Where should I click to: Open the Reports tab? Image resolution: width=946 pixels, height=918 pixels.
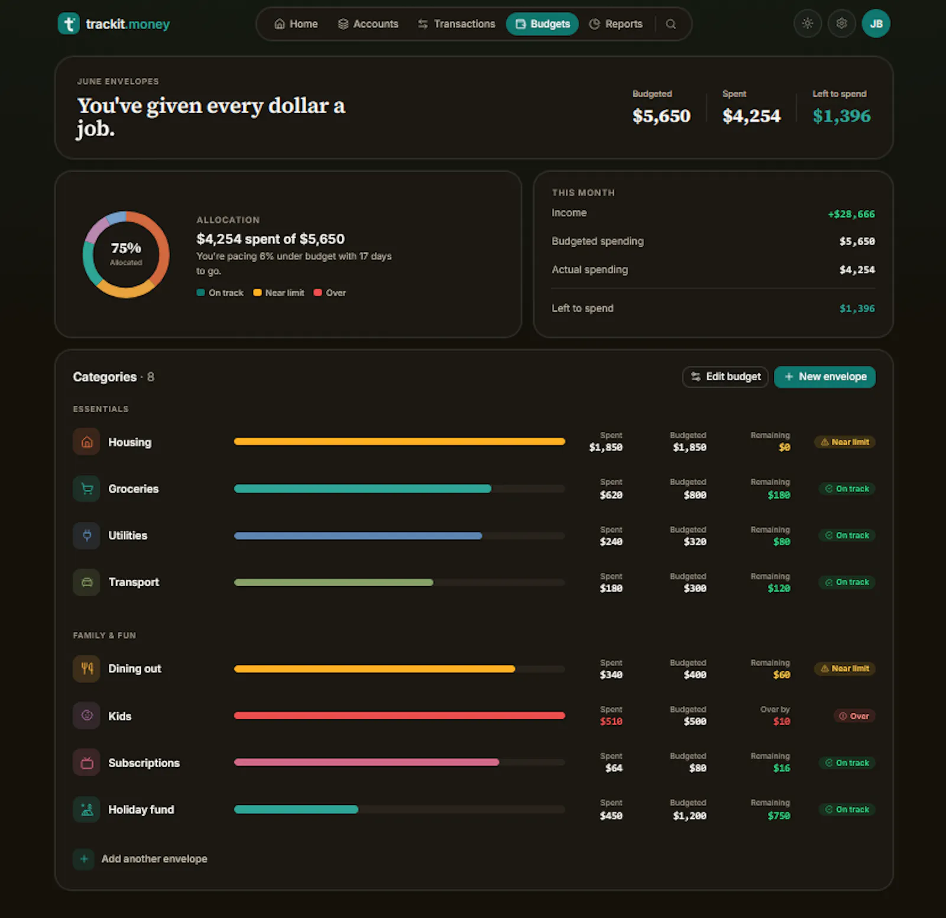point(616,24)
